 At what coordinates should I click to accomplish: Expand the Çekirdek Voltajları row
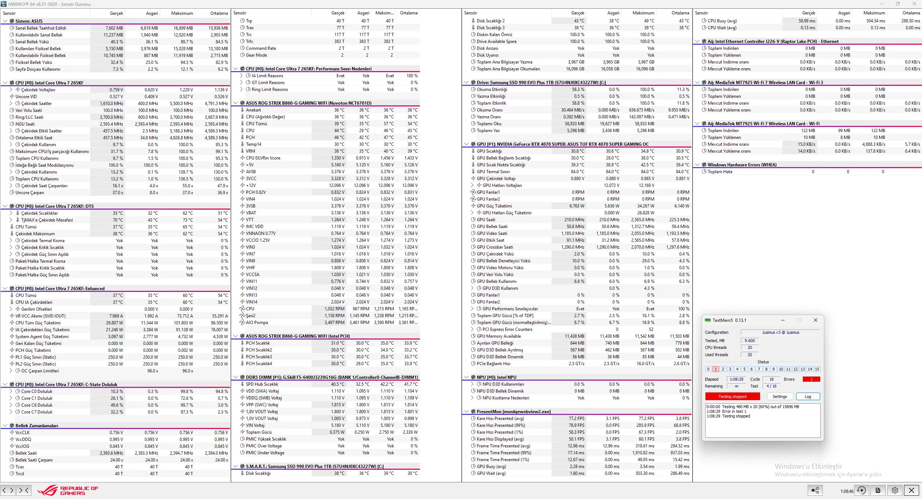[11, 89]
